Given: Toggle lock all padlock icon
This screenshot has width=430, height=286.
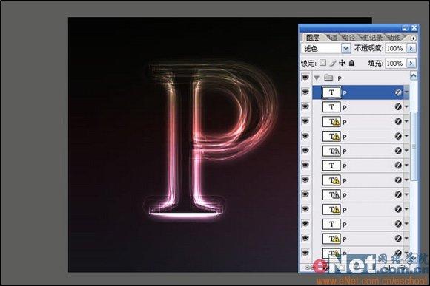Looking at the screenshot, I should point(351,63).
